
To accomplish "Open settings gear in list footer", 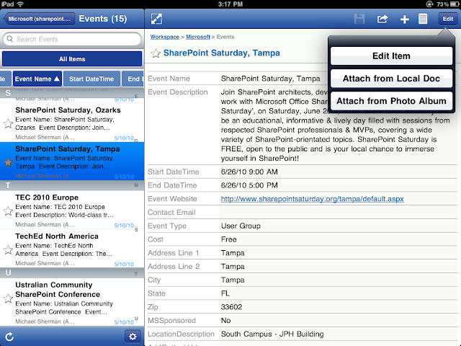I will pos(133,337).
